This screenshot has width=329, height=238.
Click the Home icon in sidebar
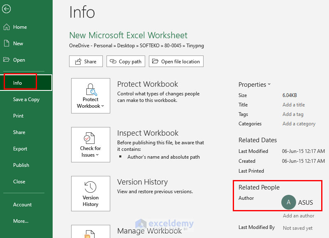(x=7, y=27)
